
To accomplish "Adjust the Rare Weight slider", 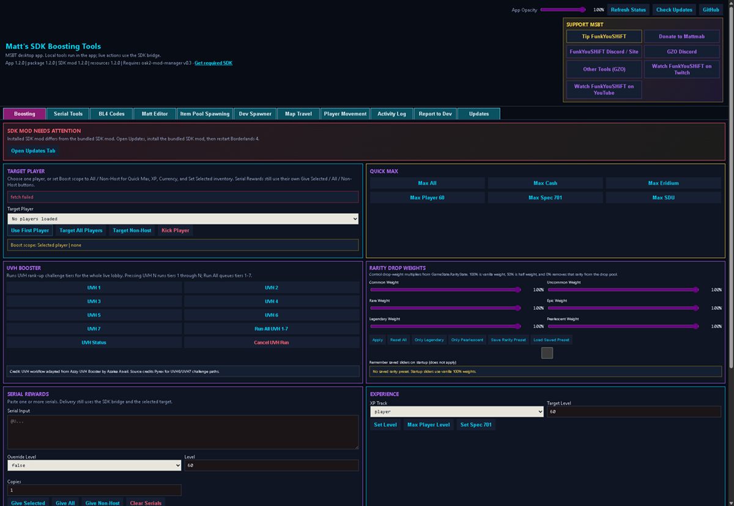I will click(x=445, y=308).
